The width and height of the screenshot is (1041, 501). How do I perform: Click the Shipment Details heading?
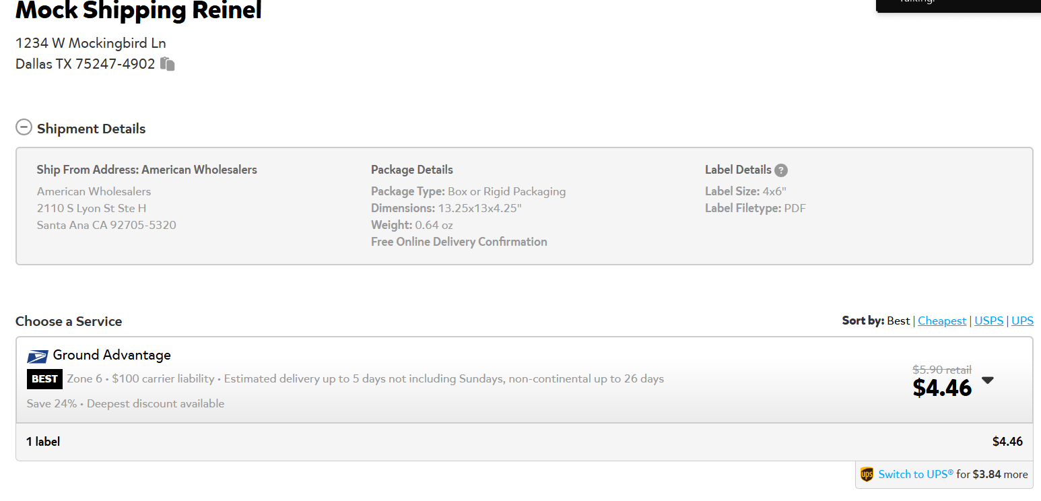pos(91,129)
